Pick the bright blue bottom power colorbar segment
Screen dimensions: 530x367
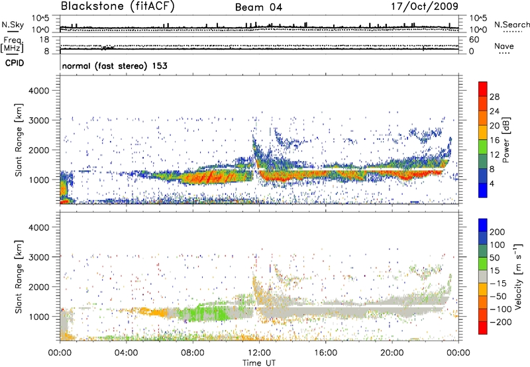[x=483, y=190]
